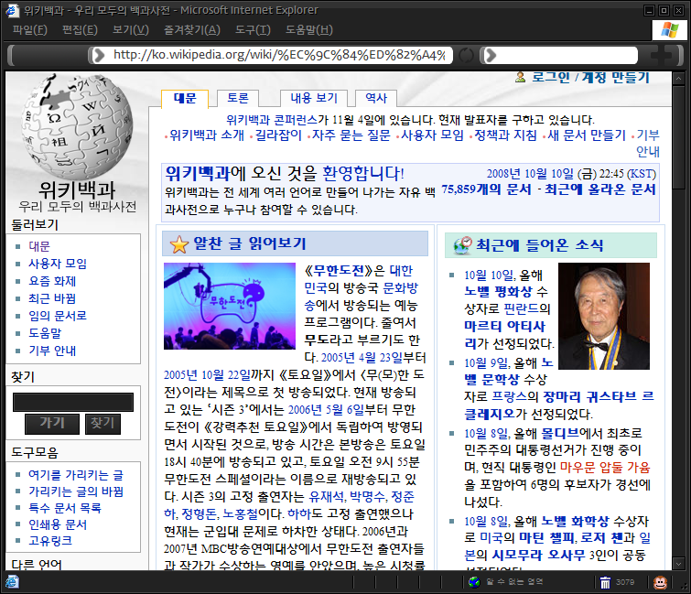The width and height of the screenshot is (691, 594).
Task: Click the Internet Explorer page icon in status bar
Action: click(x=12, y=582)
